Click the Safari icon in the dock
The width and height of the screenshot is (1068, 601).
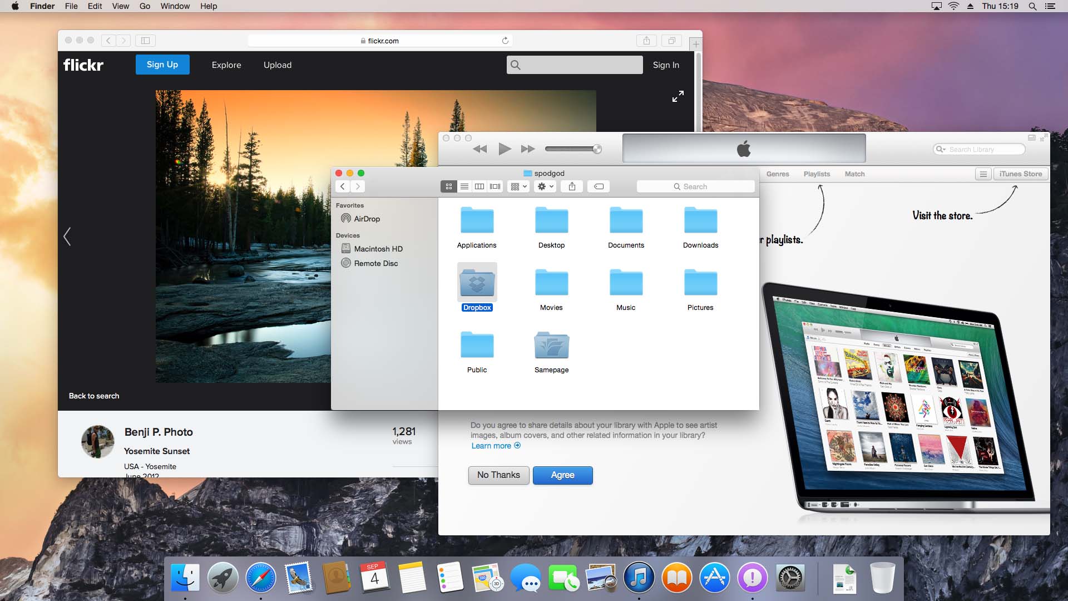[261, 579]
